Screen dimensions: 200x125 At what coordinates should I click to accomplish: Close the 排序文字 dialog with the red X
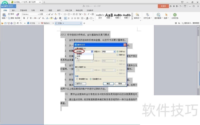[125, 45]
